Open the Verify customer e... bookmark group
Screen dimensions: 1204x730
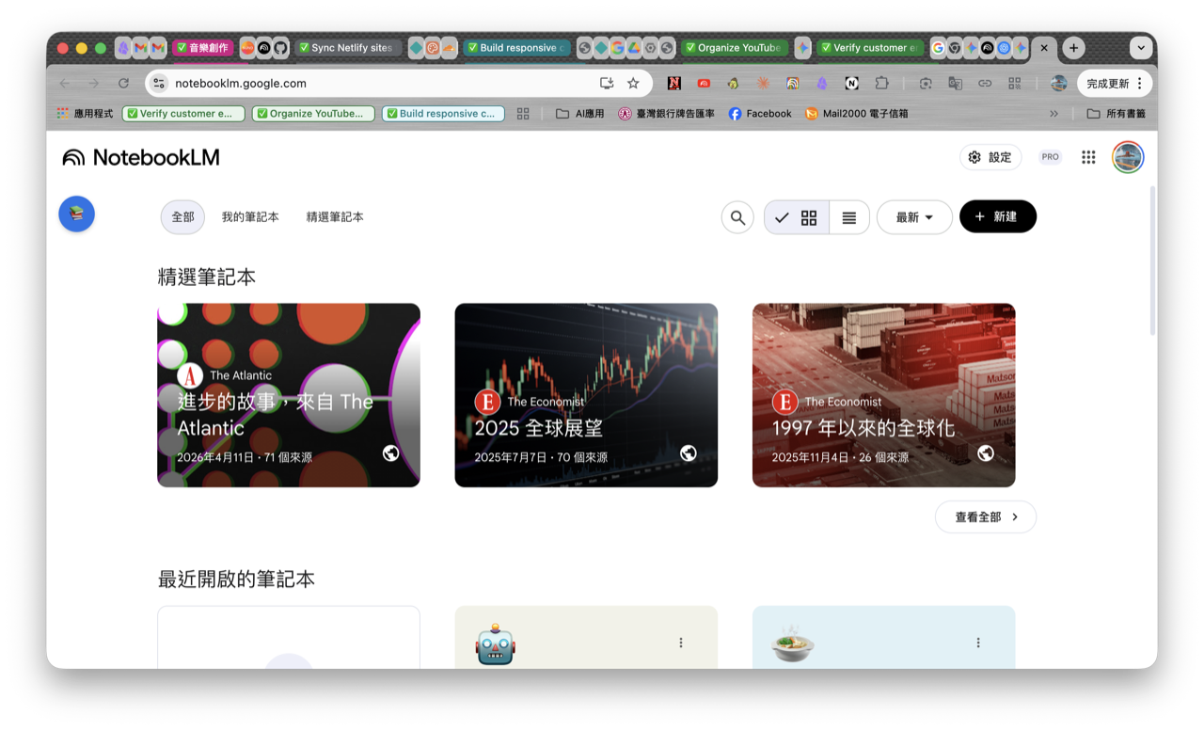point(183,114)
